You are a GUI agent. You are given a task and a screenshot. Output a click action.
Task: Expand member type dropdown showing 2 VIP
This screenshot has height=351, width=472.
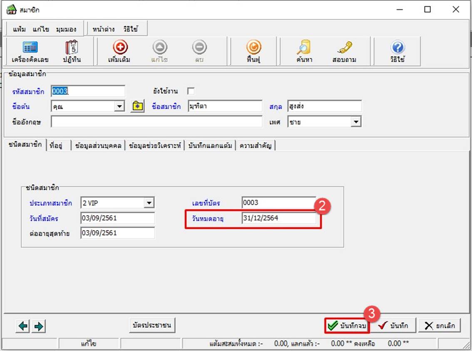coord(149,203)
